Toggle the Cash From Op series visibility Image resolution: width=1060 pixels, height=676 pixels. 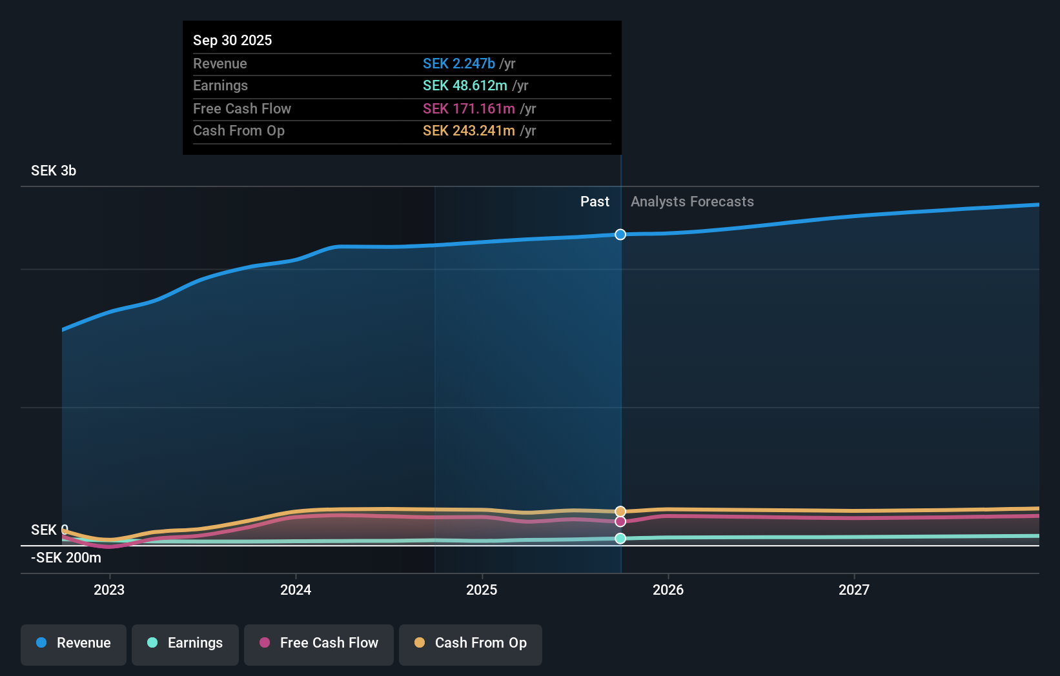(471, 643)
